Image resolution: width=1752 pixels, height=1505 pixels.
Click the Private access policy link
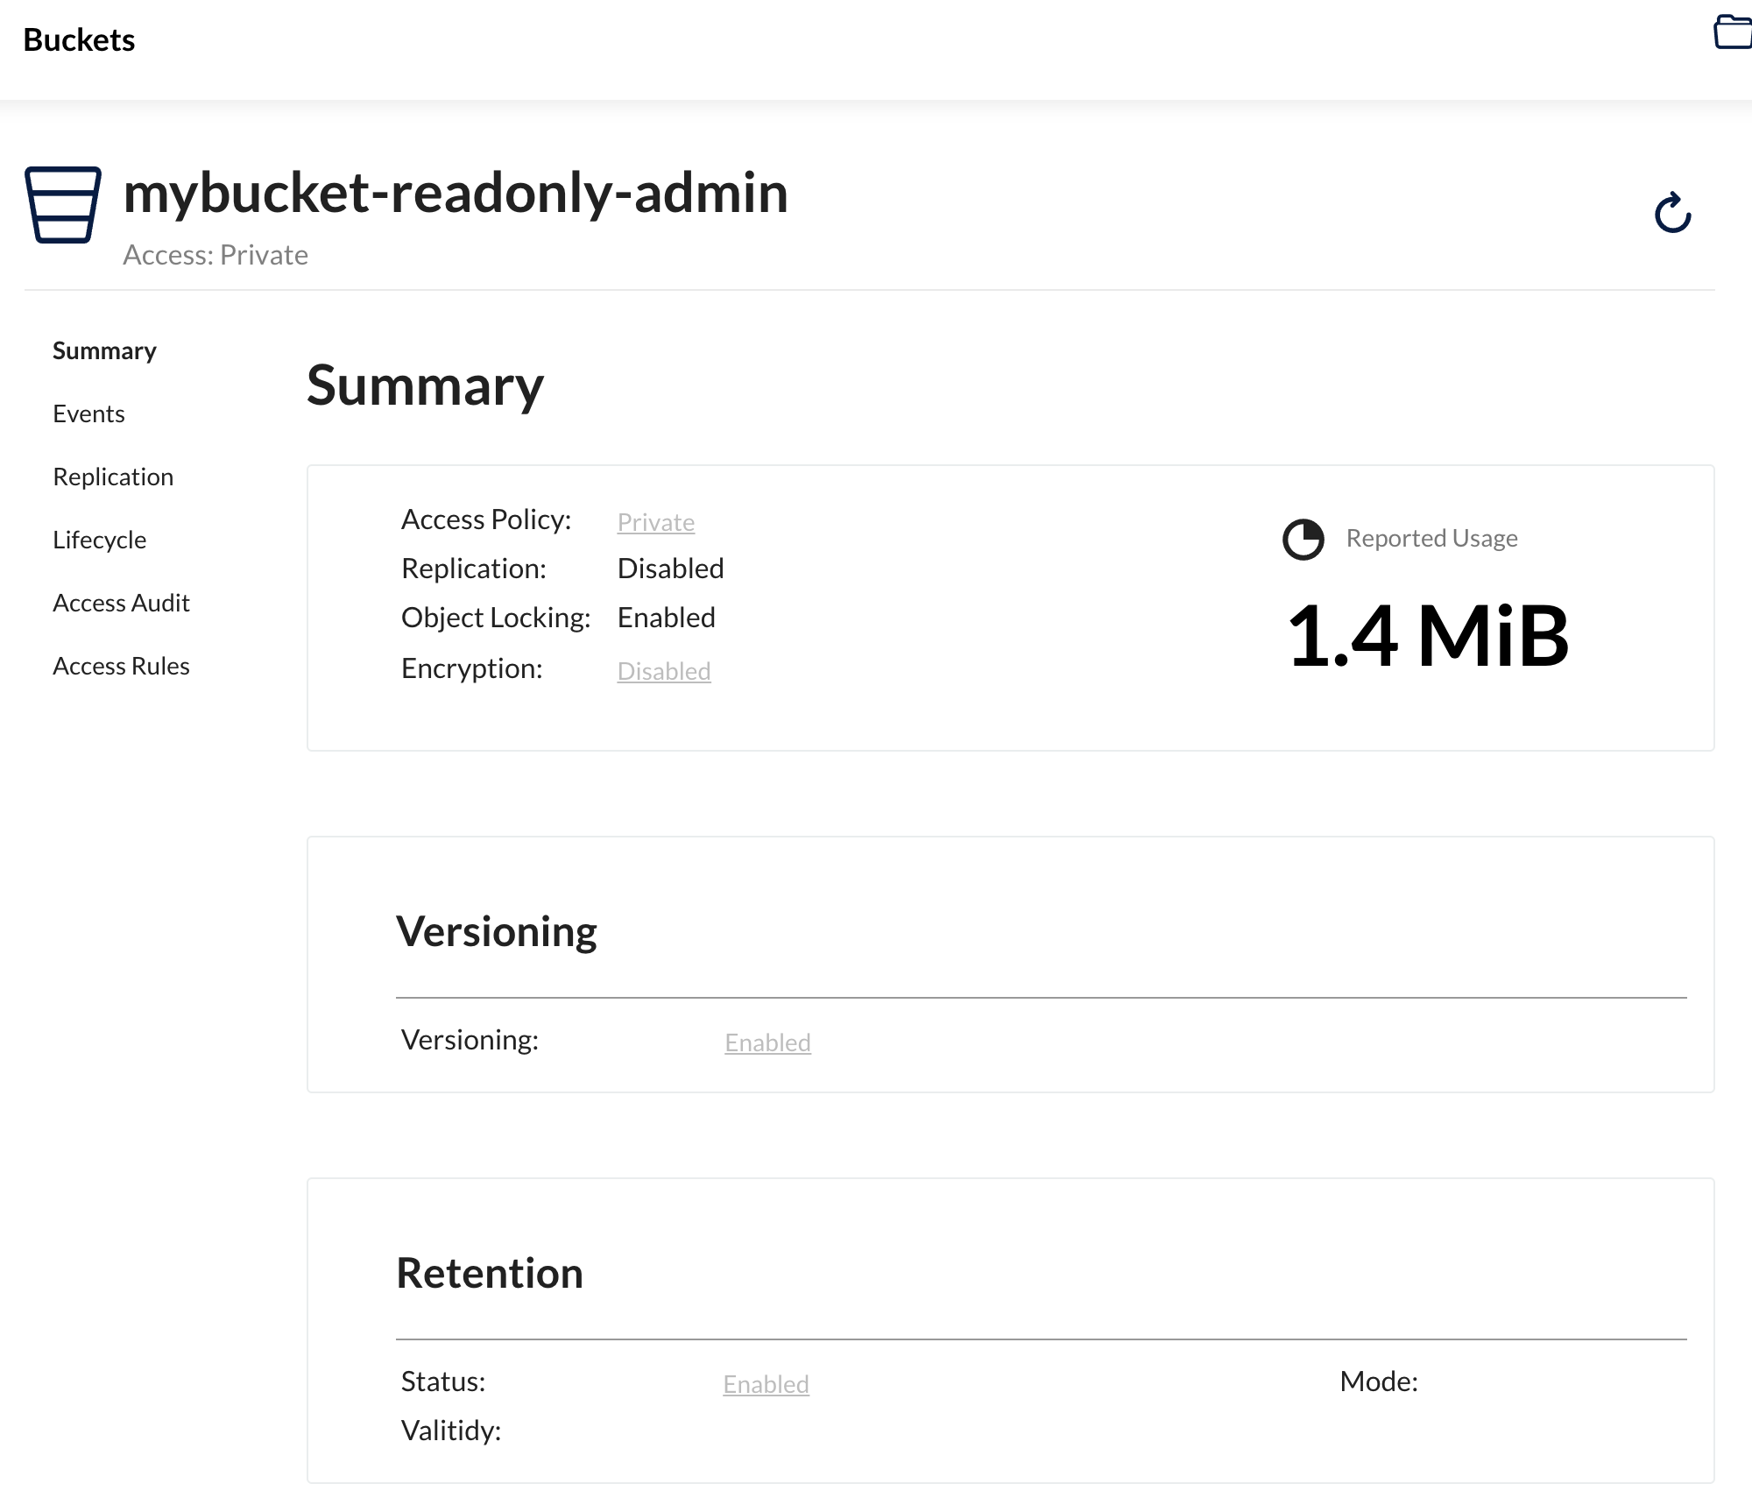655,522
